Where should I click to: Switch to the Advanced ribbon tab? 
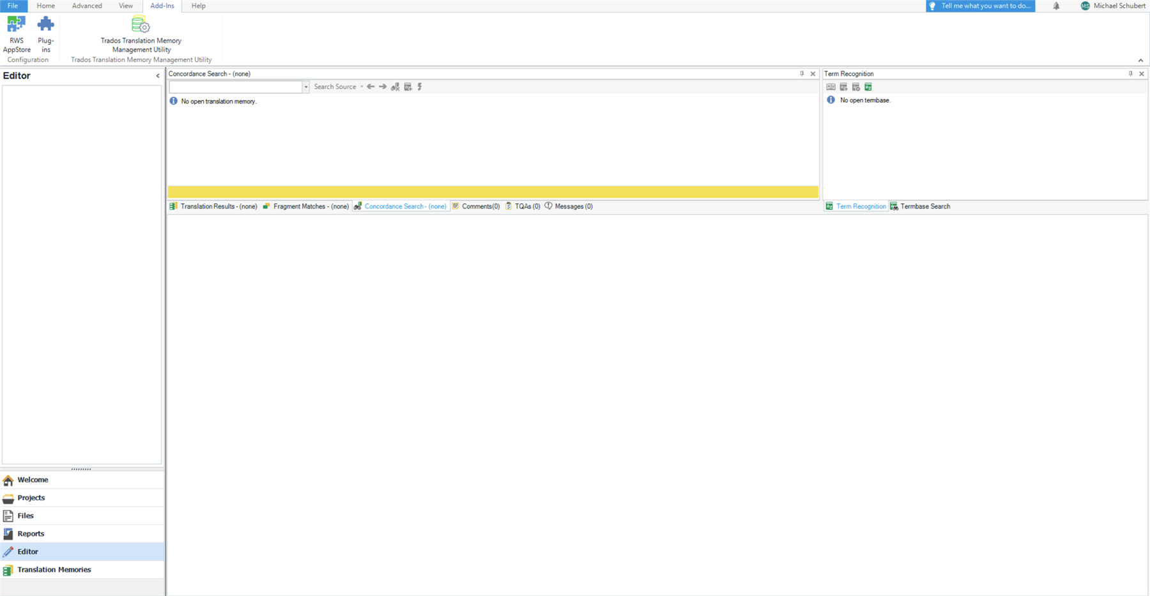click(87, 6)
